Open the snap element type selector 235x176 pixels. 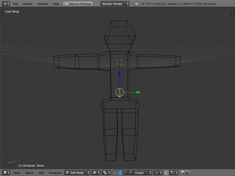tap(174, 173)
